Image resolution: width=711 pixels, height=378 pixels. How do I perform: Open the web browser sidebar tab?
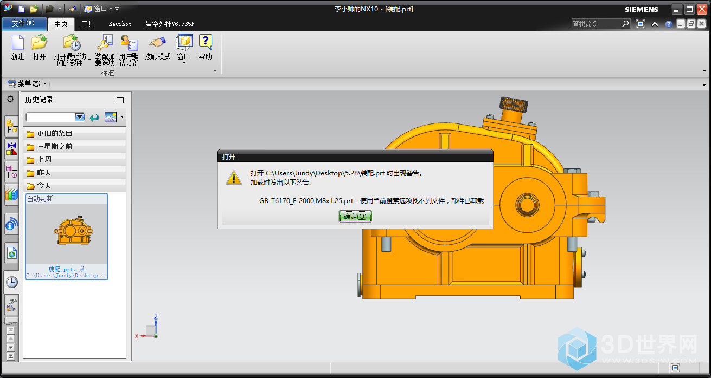pos(11,253)
